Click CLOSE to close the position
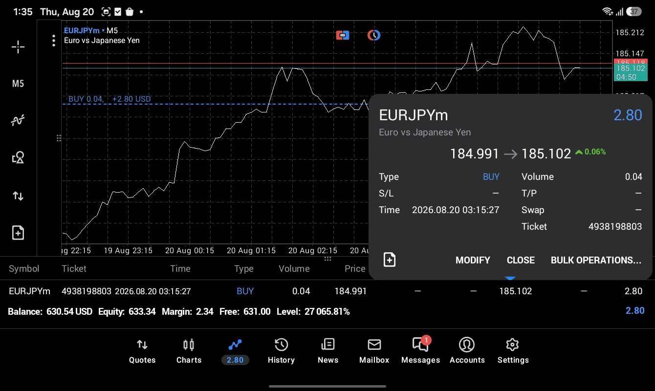The width and height of the screenshot is (655, 391). [521, 260]
